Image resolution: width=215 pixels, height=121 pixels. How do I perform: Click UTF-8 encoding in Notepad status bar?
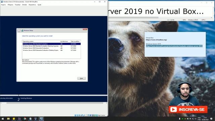pos(203,20)
